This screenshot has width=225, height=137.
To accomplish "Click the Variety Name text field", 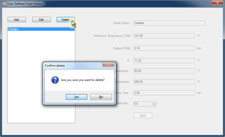I will [x=169, y=23].
